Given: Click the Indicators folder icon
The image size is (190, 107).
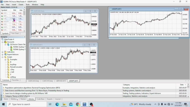Looking at the screenshot, I should [x=5, y=52].
